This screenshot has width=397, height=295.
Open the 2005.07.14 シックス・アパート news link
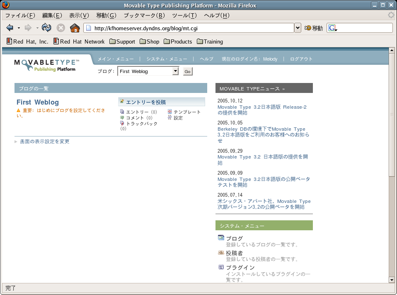pyautogui.click(x=264, y=204)
